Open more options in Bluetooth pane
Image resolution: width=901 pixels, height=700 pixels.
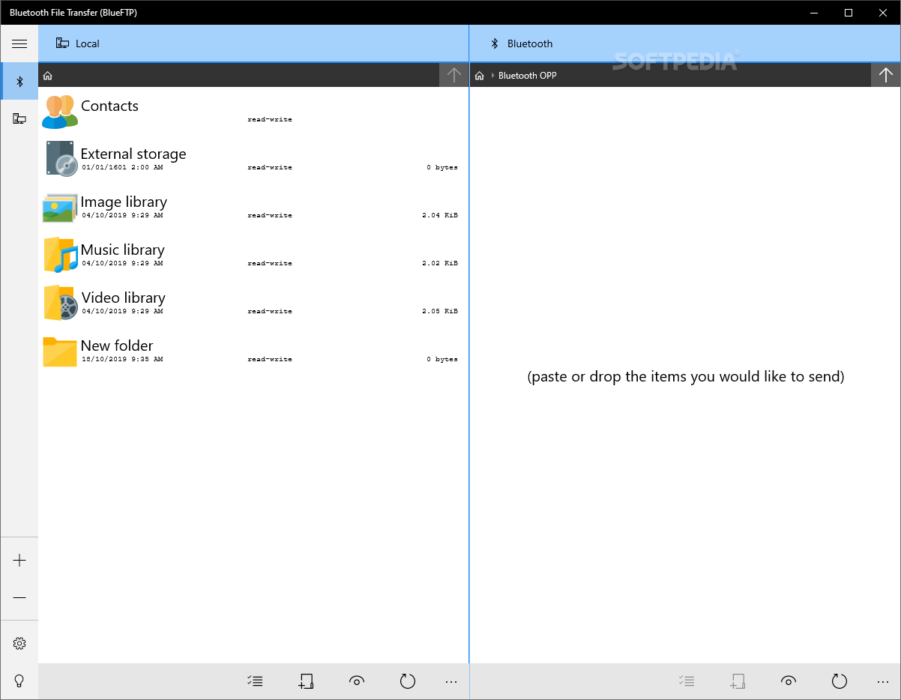tap(883, 681)
